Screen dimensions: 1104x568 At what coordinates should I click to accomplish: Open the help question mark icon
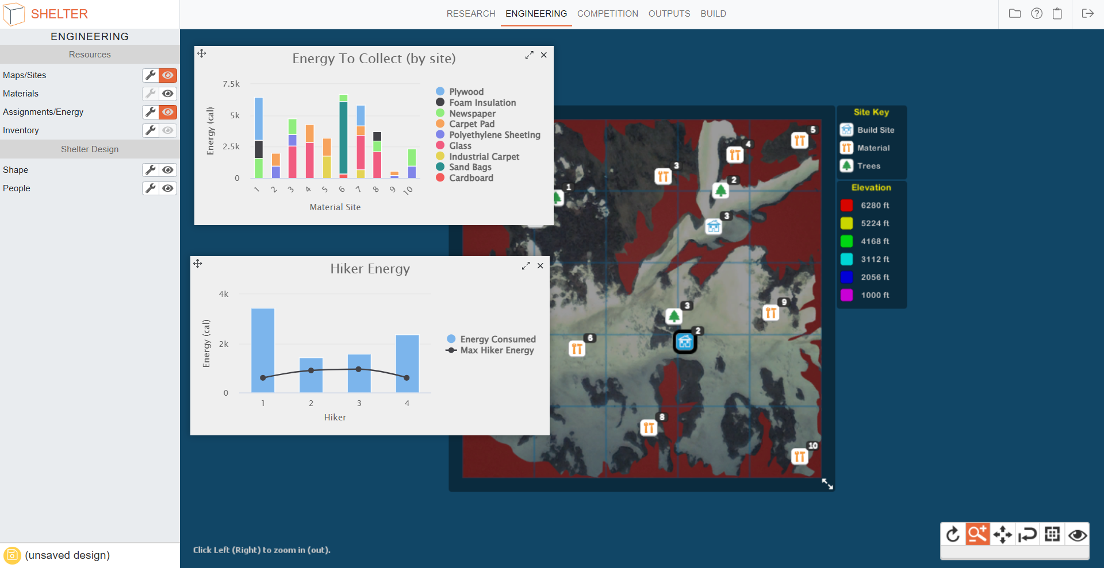1036,14
